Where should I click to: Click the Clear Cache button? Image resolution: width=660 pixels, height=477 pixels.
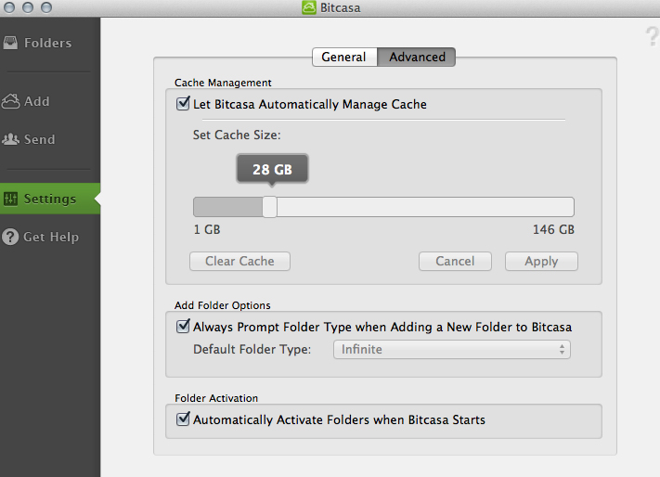(x=239, y=261)
